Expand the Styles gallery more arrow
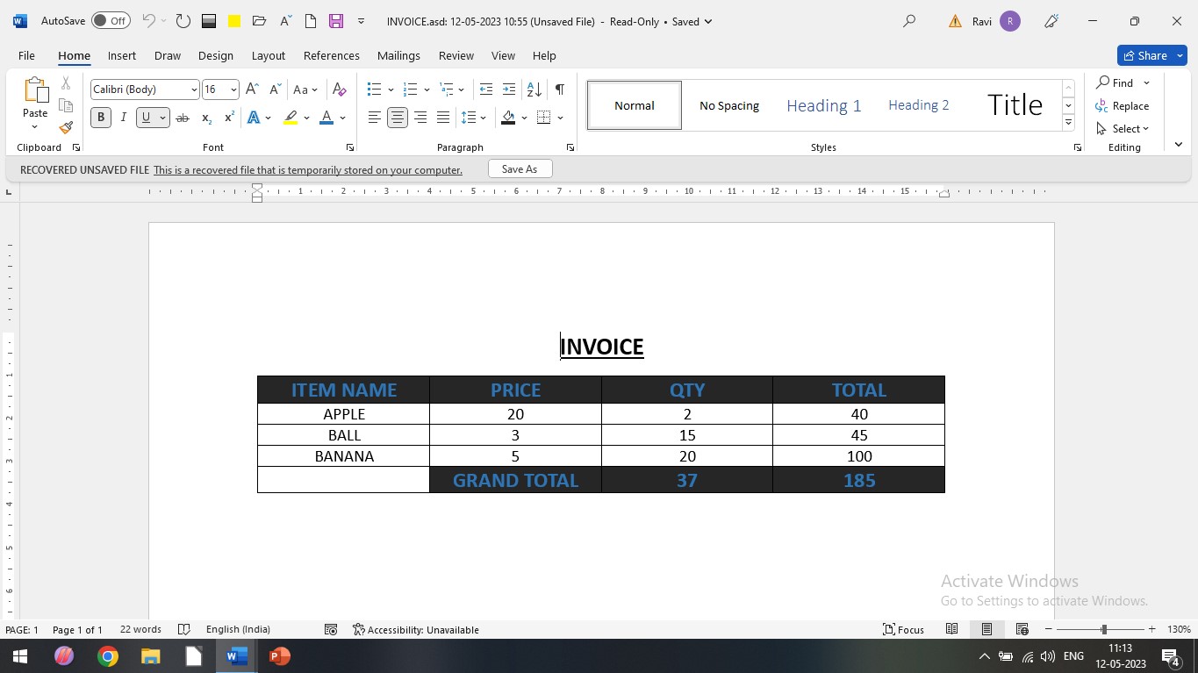1198x673 pixels. [1068, 123]
